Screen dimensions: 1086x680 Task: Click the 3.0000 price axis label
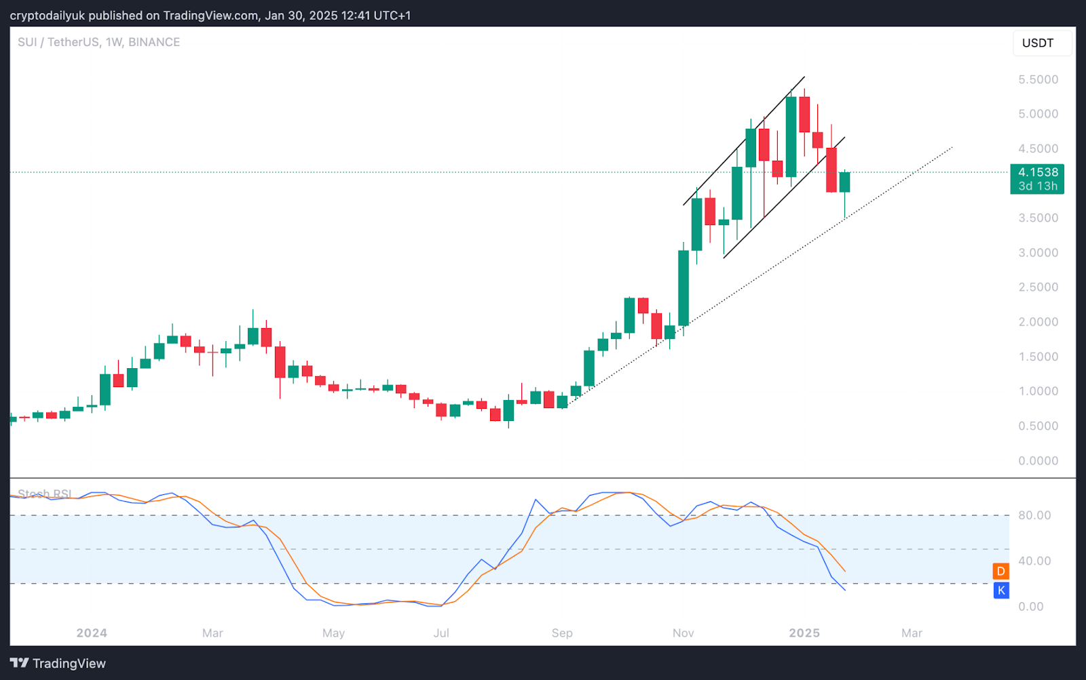click(1038, 252)
